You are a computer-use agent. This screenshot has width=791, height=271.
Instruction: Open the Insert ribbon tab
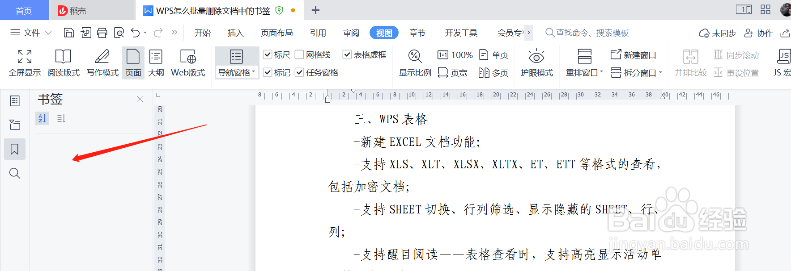pos(235,33)
